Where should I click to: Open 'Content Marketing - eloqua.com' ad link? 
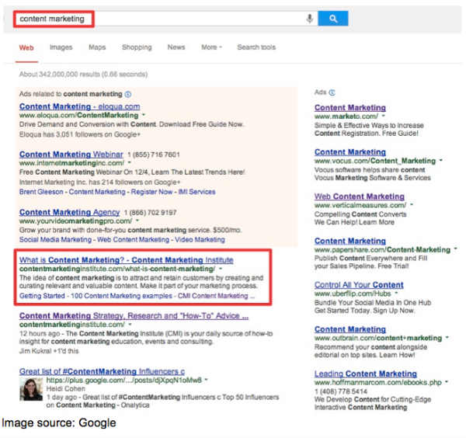pyautogui.click(x=80, y=106)
